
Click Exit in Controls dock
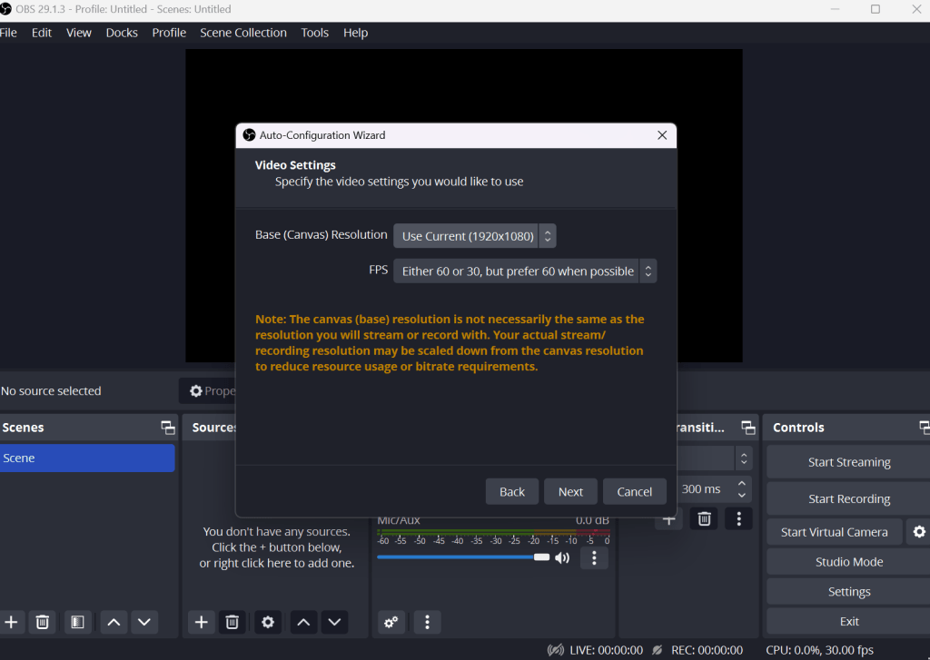pyautogui.click(x=849, y=621)
